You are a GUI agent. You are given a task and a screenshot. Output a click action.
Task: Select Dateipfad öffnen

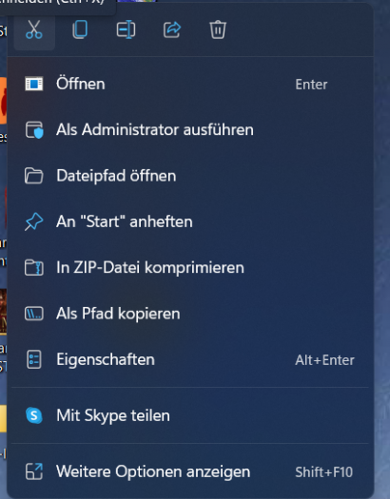[190, 176]
